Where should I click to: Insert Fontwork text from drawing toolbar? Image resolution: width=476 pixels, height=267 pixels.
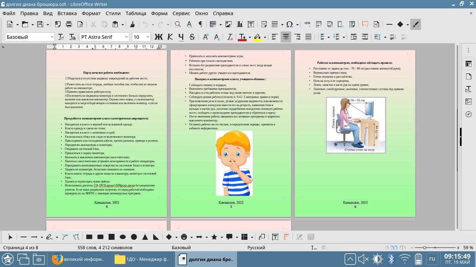286,237
